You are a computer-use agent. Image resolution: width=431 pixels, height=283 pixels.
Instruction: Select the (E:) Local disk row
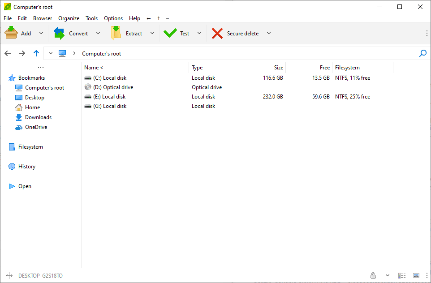238,97
